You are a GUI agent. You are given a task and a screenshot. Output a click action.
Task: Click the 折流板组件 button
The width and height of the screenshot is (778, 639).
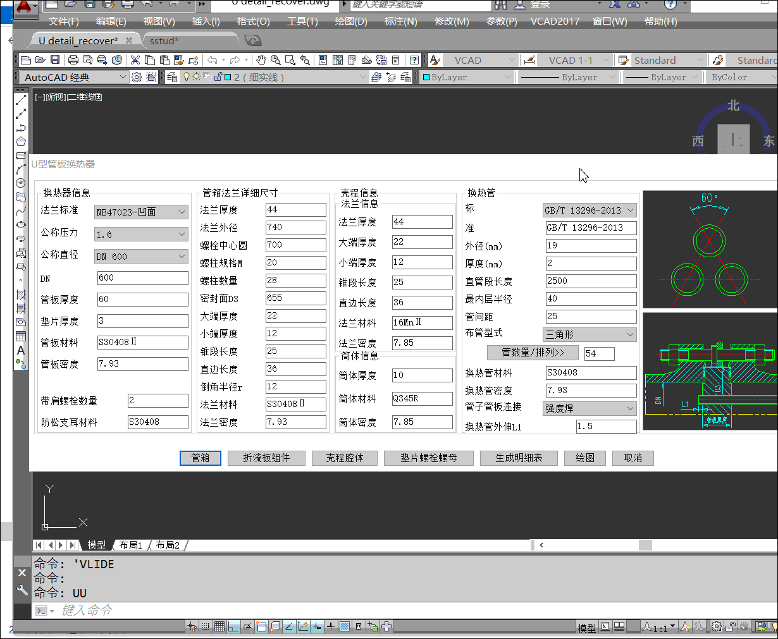(266, 458)
